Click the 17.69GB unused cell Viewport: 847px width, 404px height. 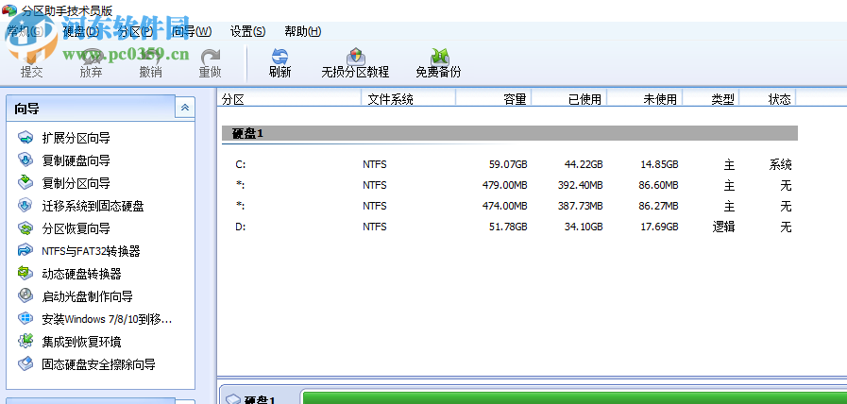(x=659, y=227)
